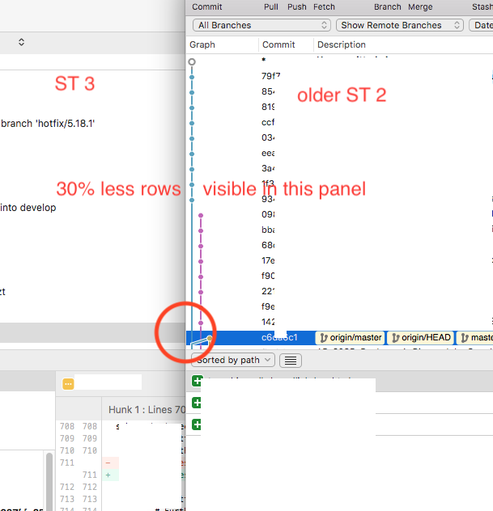Click the scrollbar in ST 3 file list
The image size is (493, 511).
click(x=49, y=481)
